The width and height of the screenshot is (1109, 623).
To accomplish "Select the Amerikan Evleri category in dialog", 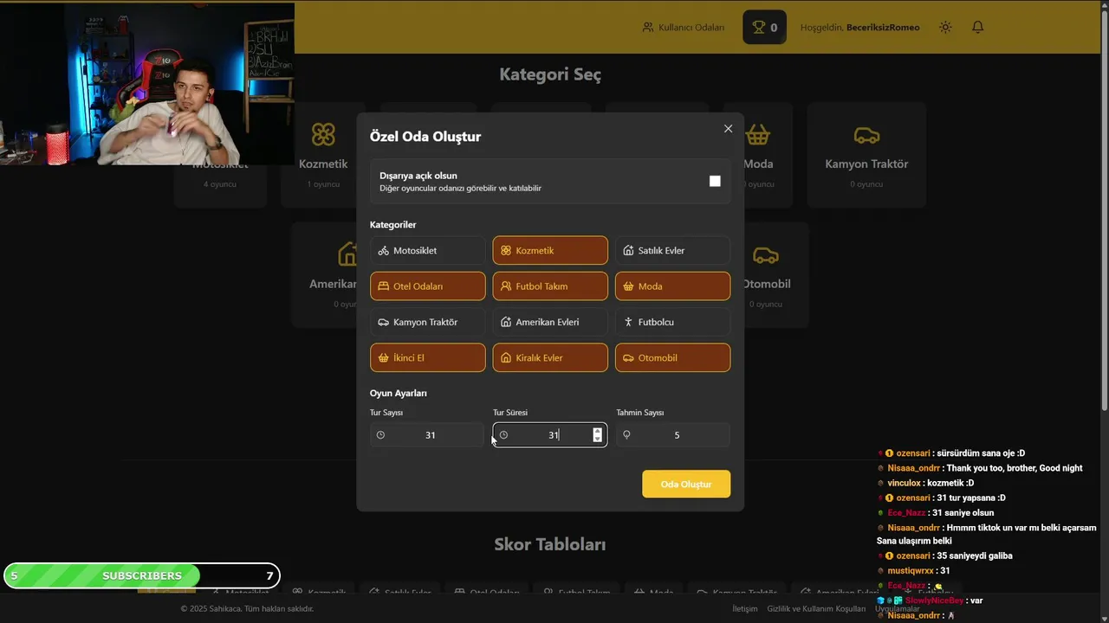I will click(550, 322).
